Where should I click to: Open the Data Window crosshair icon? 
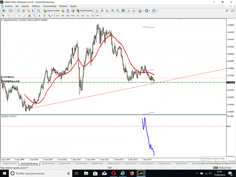[x=23, y=11]
